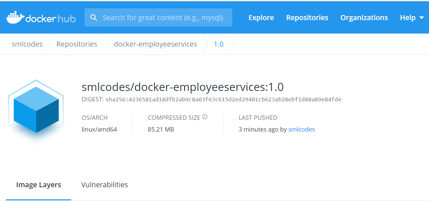Screen dimensions: 429x201
Task: Open the Explore page in top navigation
Action: tap(261, 18)
